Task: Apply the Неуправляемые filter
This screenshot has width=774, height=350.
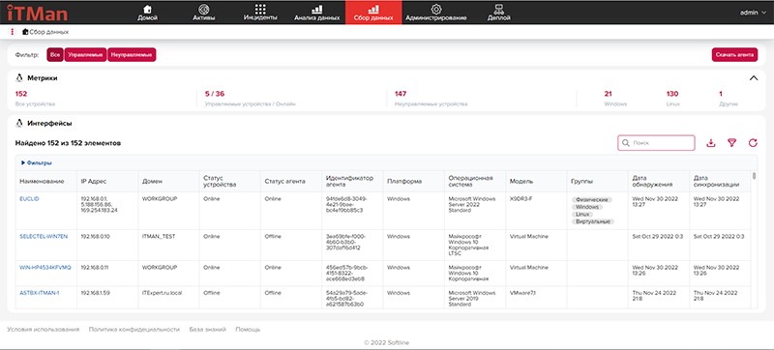Action: [x=132, y=55]
